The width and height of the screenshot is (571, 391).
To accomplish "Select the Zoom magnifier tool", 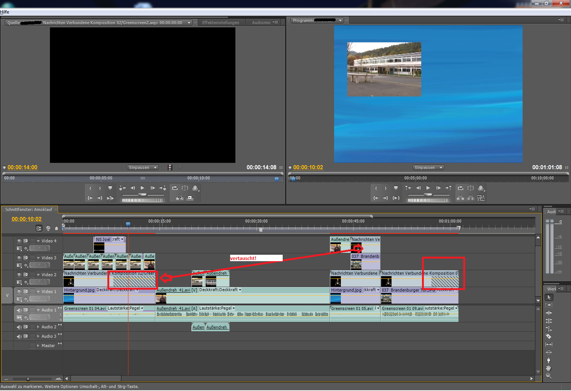I will pos(548,376).
